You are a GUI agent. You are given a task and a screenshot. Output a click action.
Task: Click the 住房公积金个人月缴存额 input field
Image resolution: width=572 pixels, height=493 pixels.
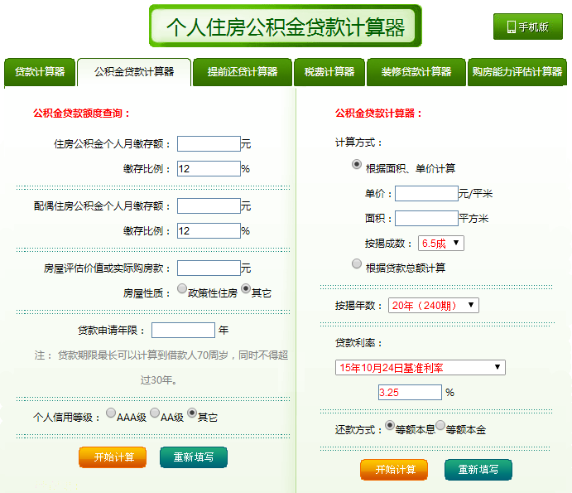pos(209,144)
